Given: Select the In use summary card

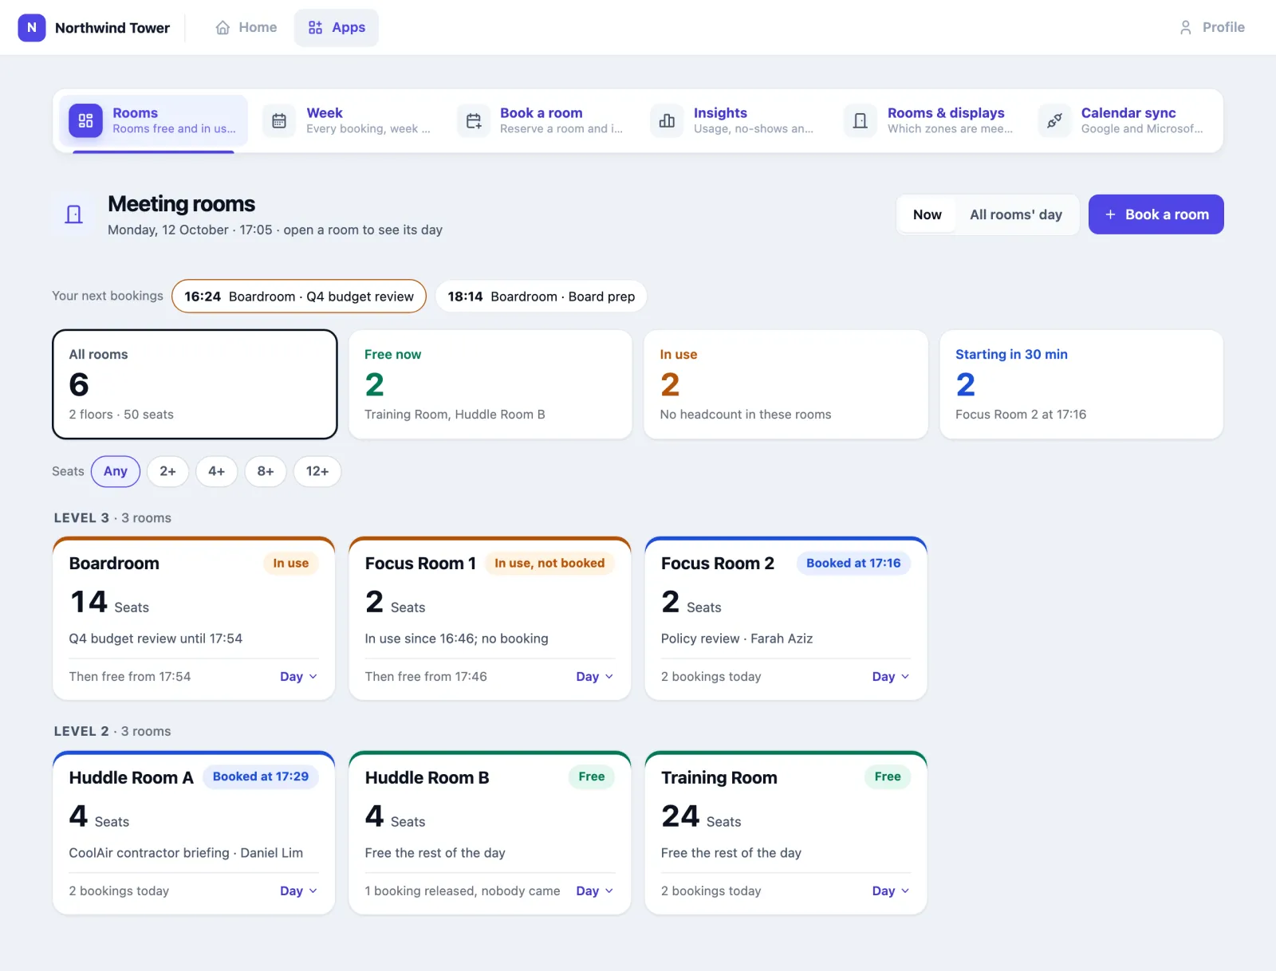Looking at the screenshot, I should [786, 384].
